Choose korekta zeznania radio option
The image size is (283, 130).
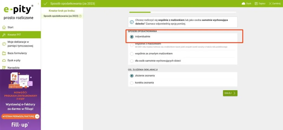(x=132, y=83)
